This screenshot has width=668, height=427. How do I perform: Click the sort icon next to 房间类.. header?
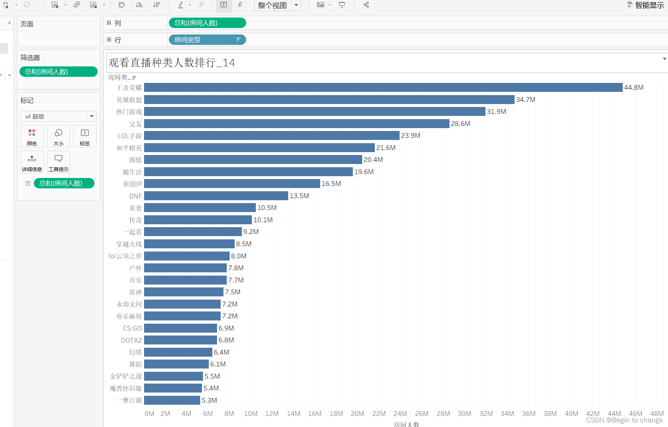(134, 78)
